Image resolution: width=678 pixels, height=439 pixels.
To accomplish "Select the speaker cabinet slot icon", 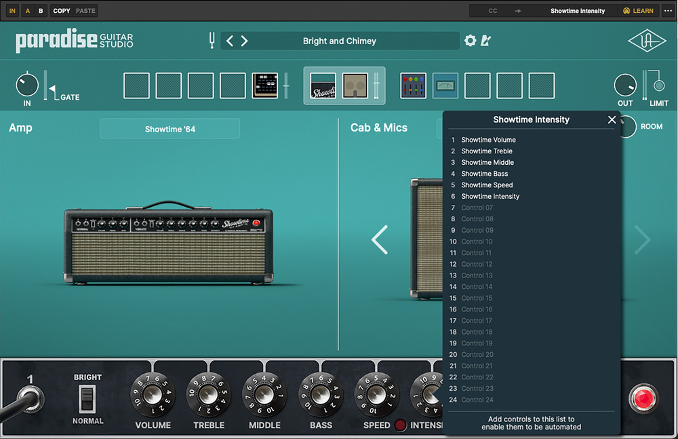I will (x=355, y=86).
